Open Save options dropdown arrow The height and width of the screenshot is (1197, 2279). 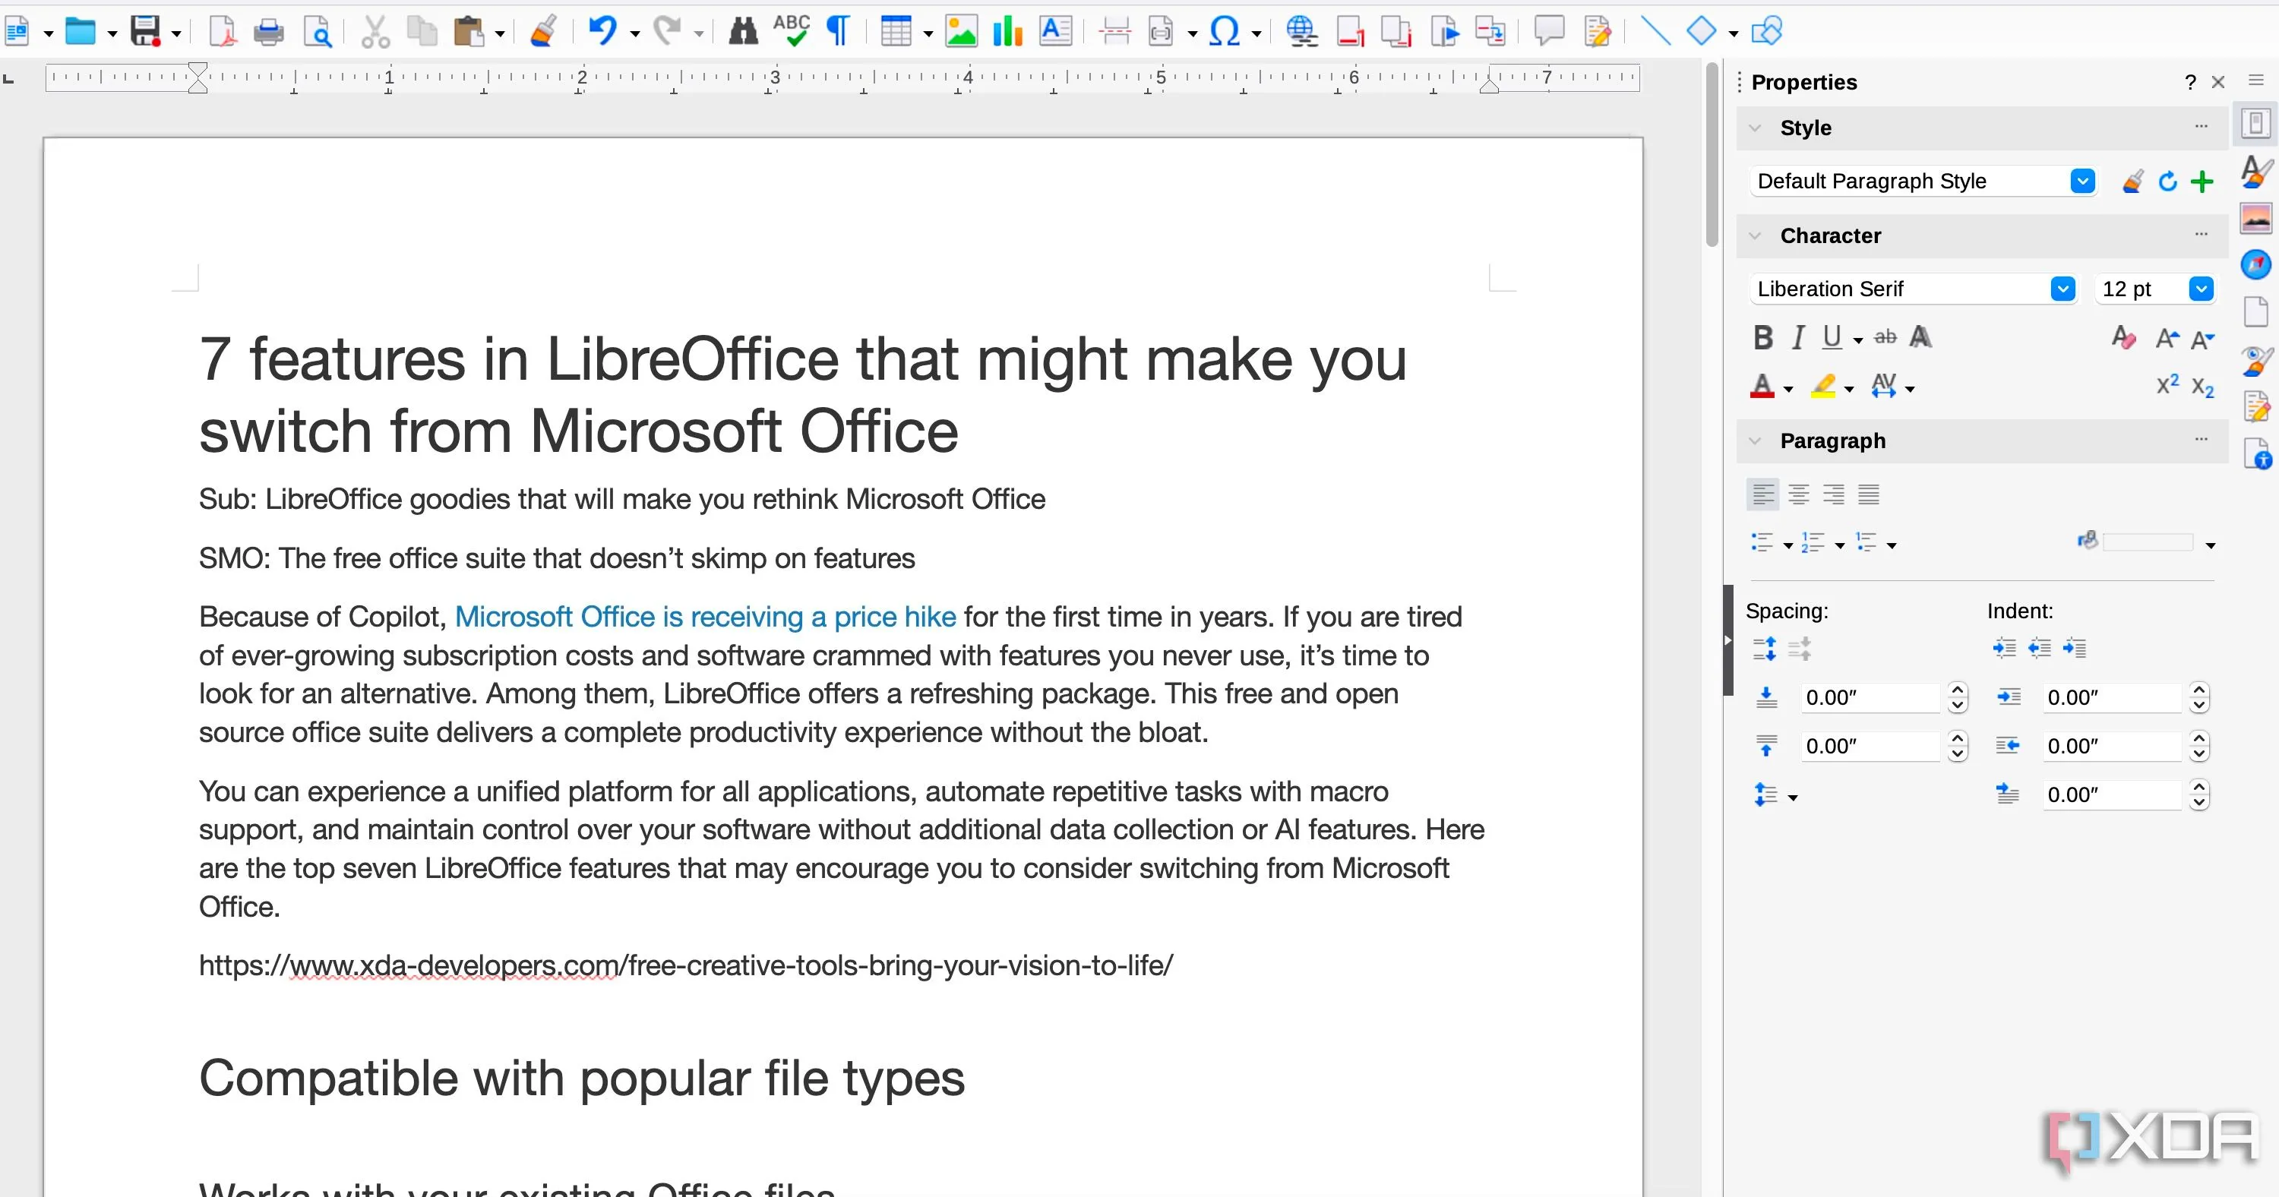tap(176, 34)
